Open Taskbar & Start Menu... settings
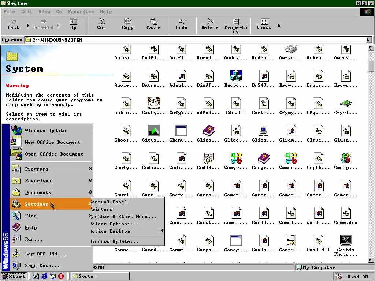Screen dimensions: 375x281 [127, 217]
